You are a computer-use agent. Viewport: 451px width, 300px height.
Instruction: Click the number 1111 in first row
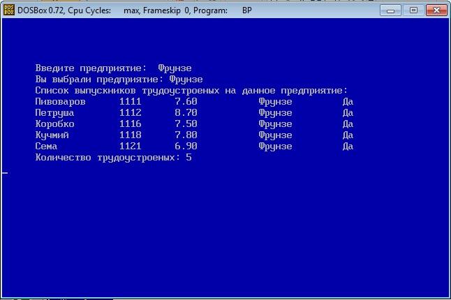coord(130,102)
